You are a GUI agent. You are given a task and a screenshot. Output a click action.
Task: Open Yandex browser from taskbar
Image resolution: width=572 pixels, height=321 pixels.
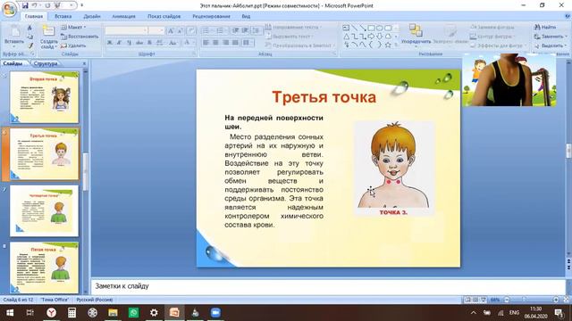52,313
